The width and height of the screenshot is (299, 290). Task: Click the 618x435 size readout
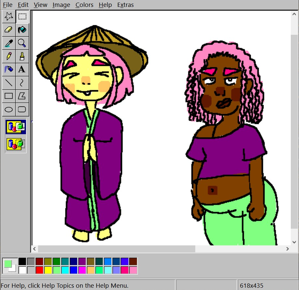251,286
